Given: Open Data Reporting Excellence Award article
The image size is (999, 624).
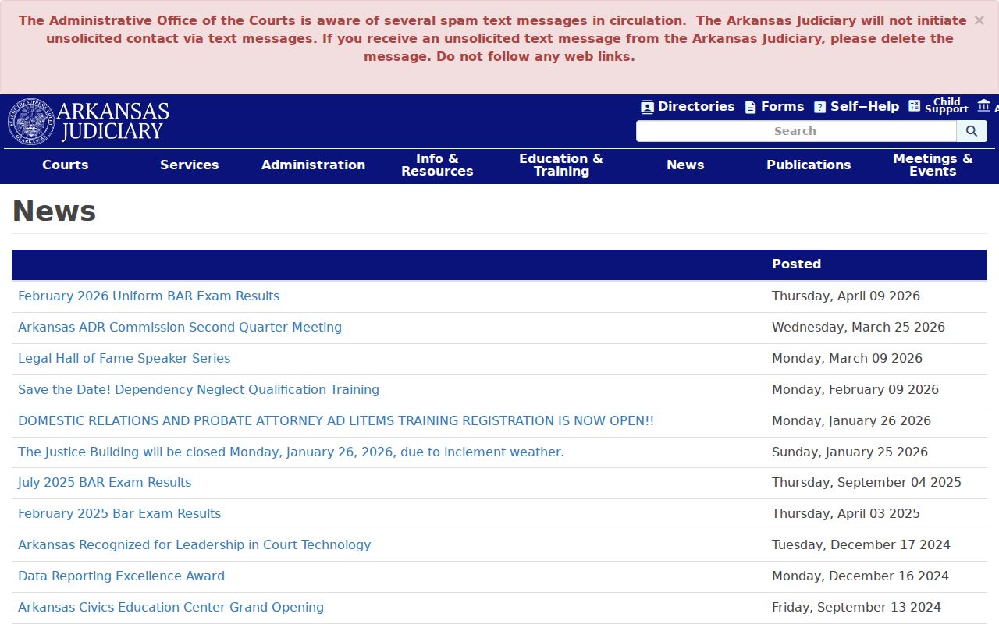Looking at the screenshot, I should 121,576.
